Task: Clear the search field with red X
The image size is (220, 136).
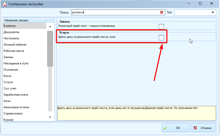Action: click(x=162, y=12)
